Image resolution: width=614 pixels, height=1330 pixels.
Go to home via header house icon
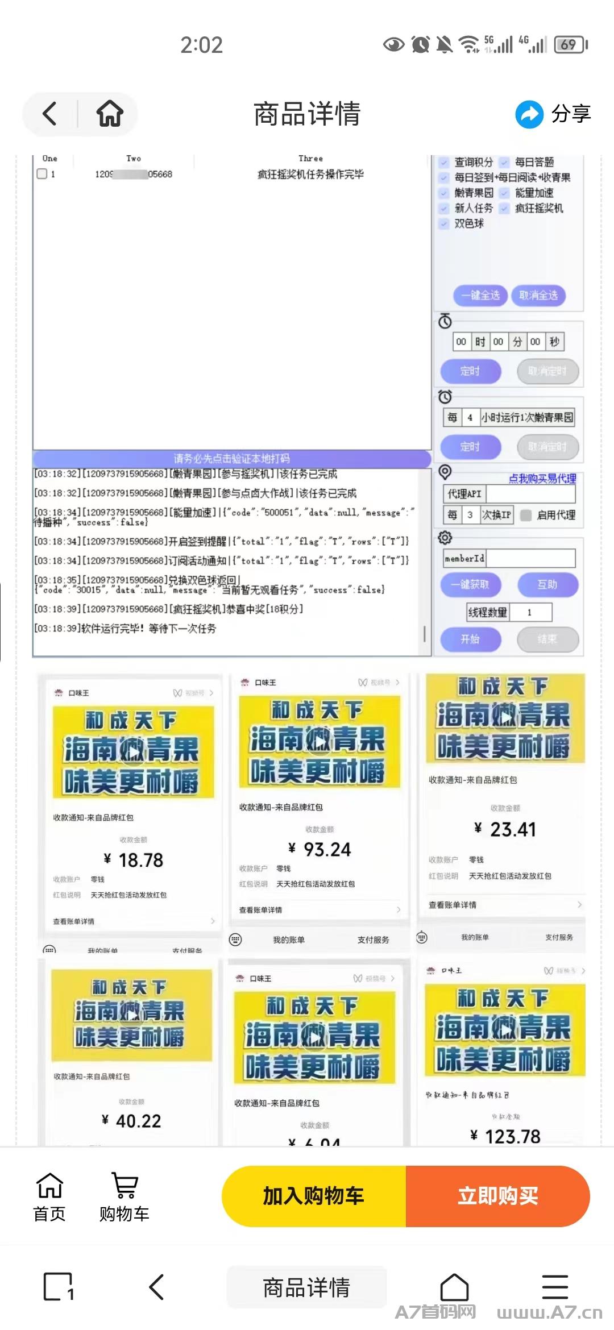(x=110, y=114)
